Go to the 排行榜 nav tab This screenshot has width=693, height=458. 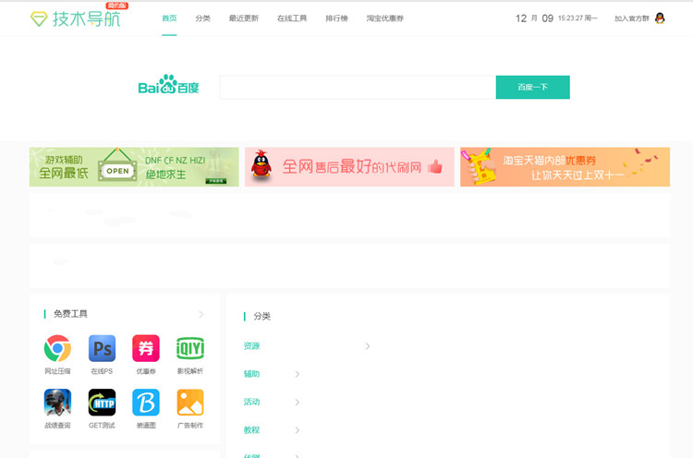click(x=336, y=18)
